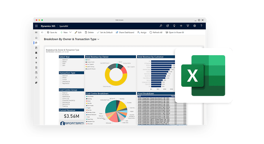Select the red segment of the donut chart
Image resolution: width=264 pixels, height=144 pixels.
tap(124, 71)
